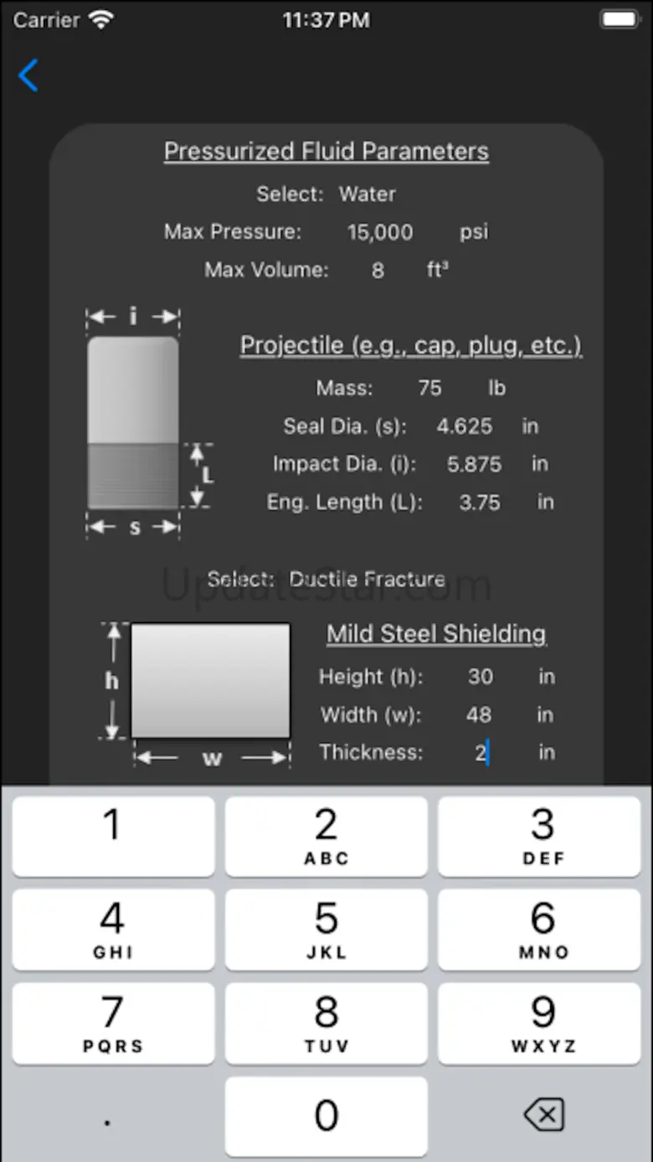This screenshot has width=653, height=1162.
Task: Tap the 0 key on keypad
Action: pyautogui.click(x=326, y=1116)
